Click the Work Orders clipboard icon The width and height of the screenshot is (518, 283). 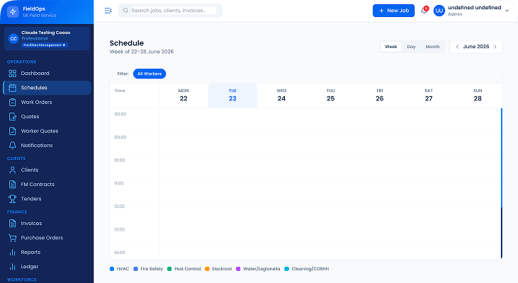(13, 103)
